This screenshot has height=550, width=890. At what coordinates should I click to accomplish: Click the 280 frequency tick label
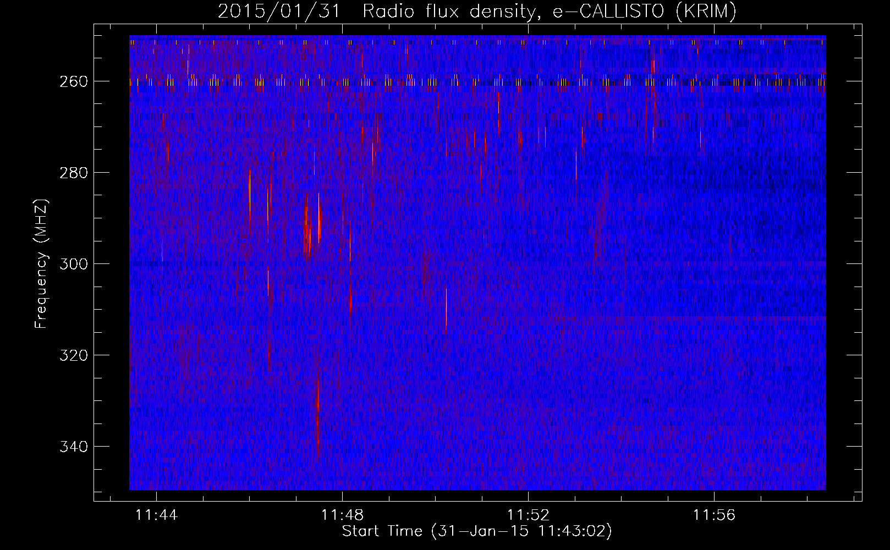click(74, 173)
